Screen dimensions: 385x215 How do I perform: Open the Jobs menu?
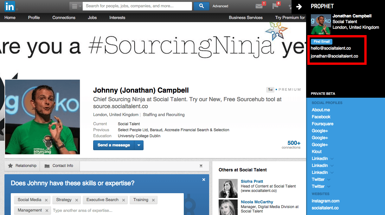(x=92, y=17)
